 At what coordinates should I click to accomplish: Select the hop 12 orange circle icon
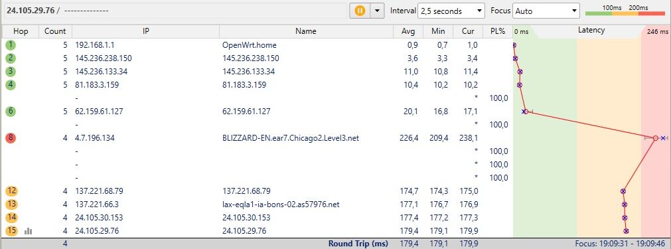[11, 191]
